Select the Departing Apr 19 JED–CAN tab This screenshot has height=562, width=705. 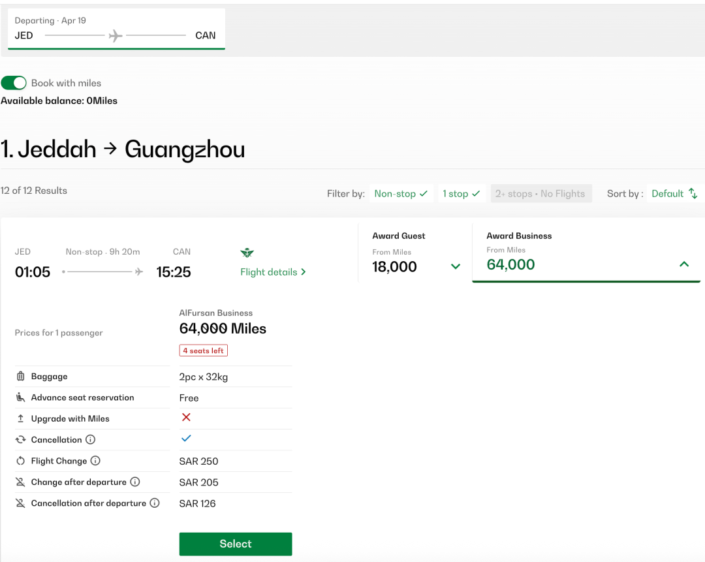[116, 29]
